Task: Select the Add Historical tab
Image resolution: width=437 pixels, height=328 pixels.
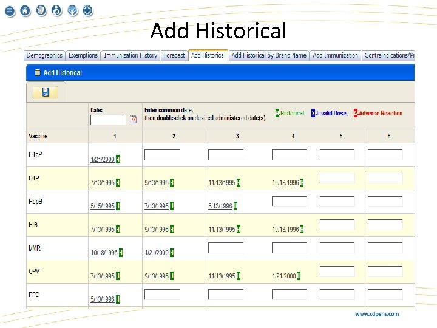Action: [208, 55]
